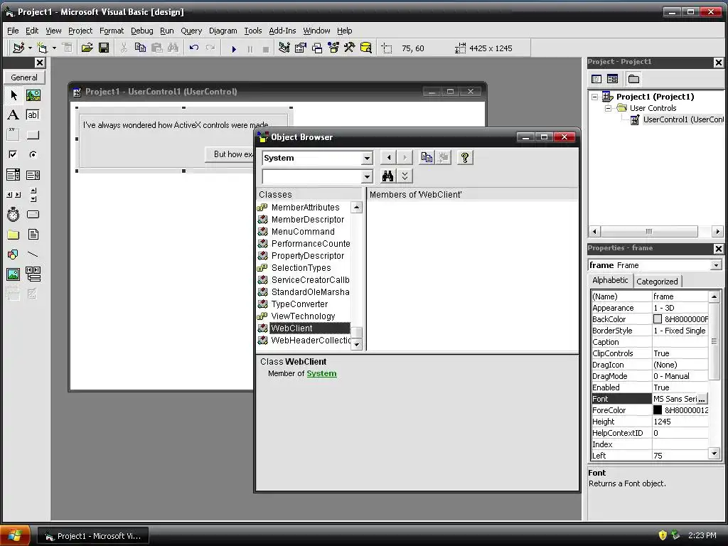Open the Project Explorer from the toolbar icon
The width and height of the screenshot is (728, 546).
[x=284, y=48]
